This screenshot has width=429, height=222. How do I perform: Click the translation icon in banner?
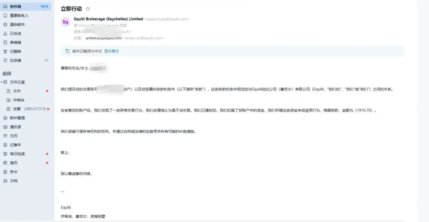click(67, 51)
